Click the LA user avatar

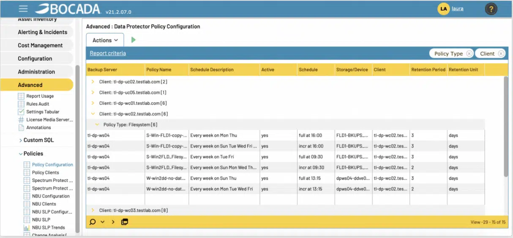[x=443, y=9]
